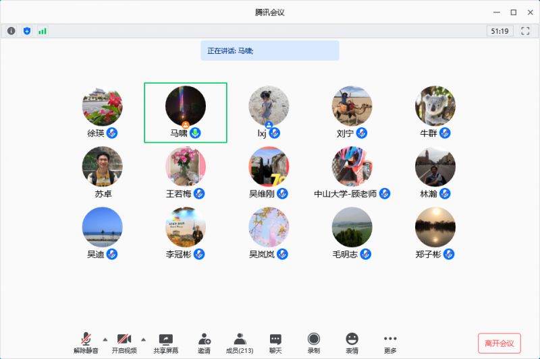Click the meeting info icon
Screen dimensions: 540x359
coord(11,31)
